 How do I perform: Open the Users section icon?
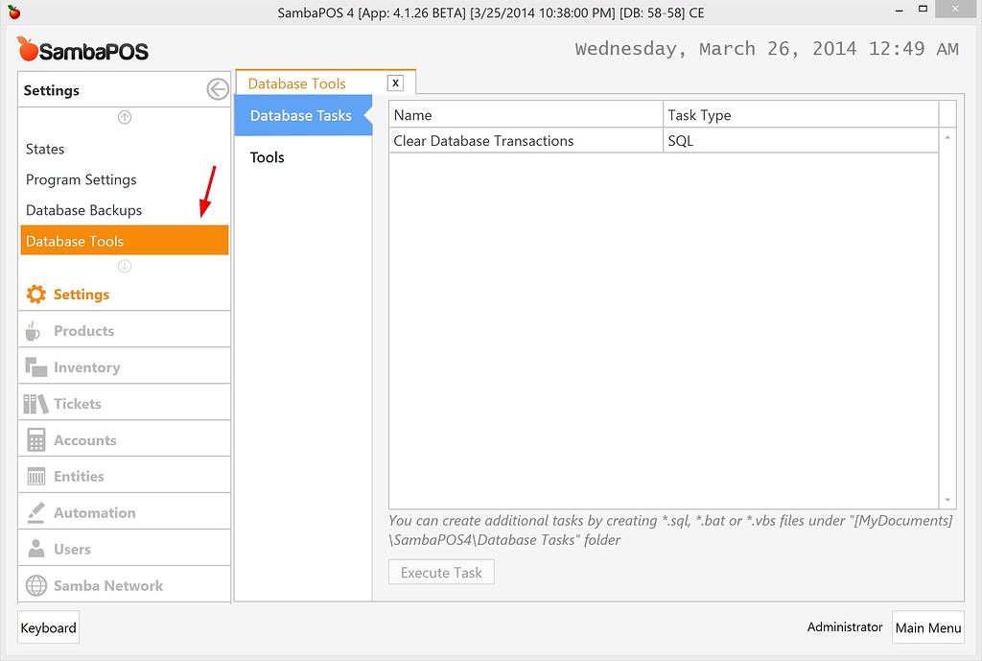[35, 547]
